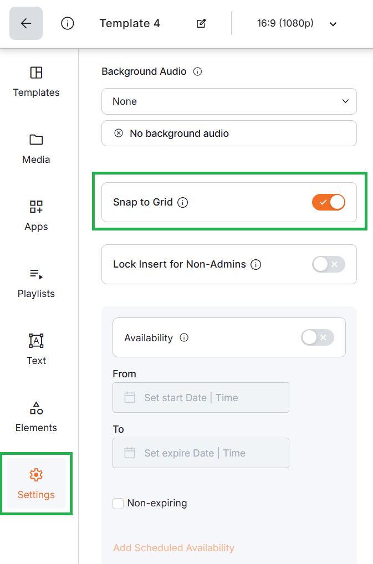Click the Snap to Grid info icon
The width and height of the screenshot is (373, 564).
point(183,202)
